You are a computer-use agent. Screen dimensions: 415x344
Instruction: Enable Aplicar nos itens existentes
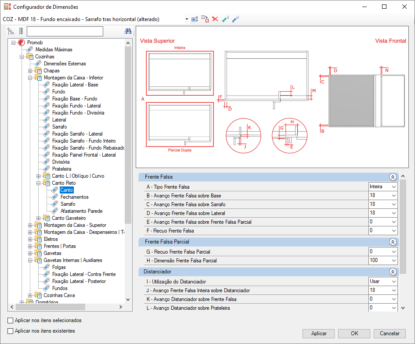pos(11,331)
